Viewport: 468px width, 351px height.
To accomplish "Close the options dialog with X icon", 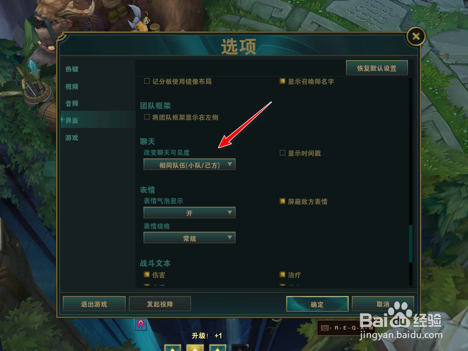I will 416,37.
